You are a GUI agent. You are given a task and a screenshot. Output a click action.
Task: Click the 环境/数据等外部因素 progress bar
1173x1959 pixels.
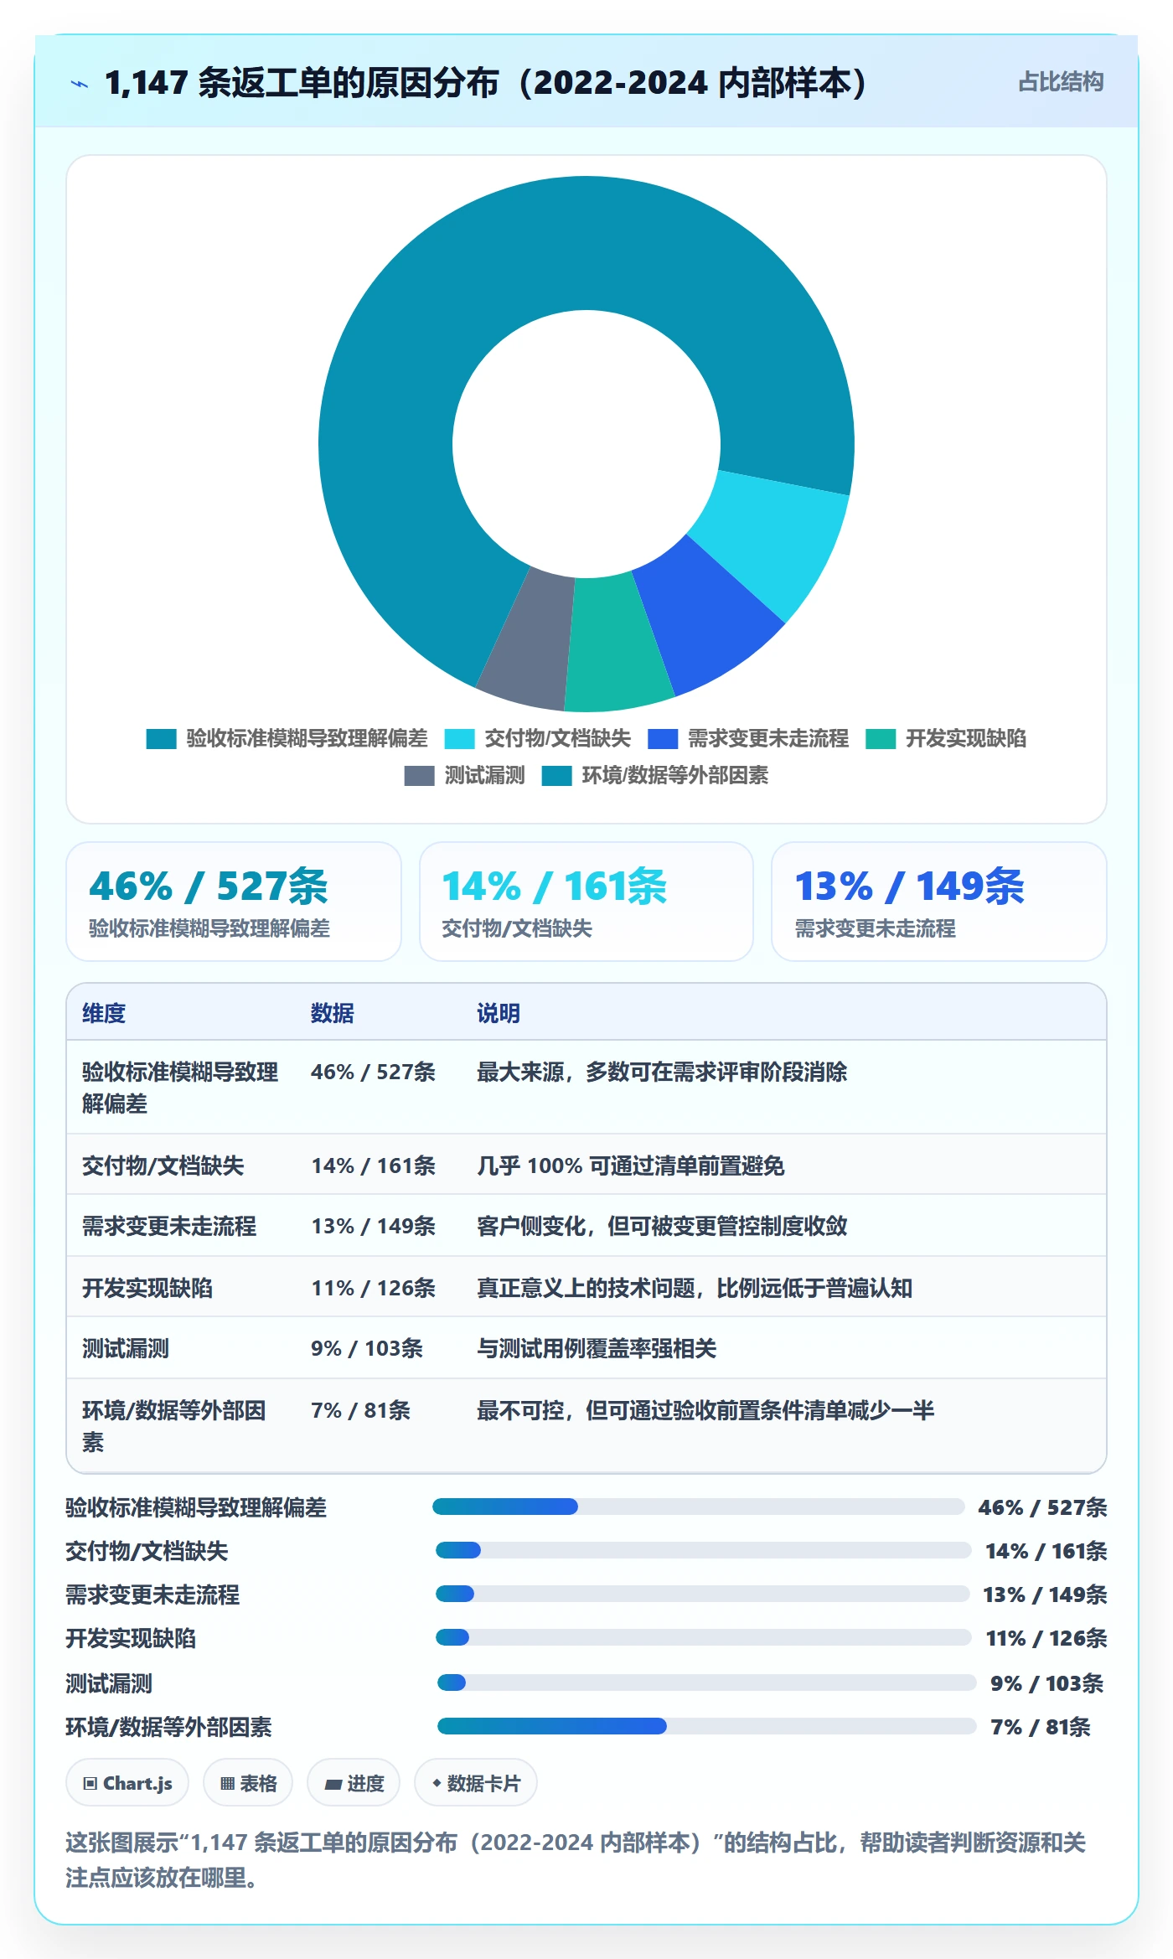pos(707,1726)
